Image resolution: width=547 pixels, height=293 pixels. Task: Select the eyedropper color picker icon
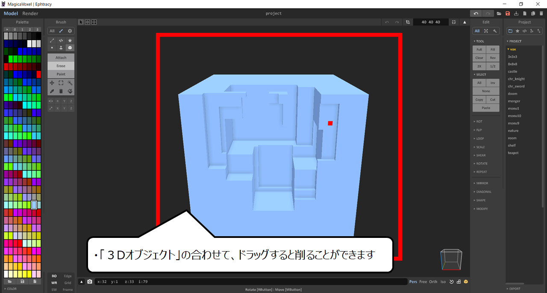click(x=52, y=91)
